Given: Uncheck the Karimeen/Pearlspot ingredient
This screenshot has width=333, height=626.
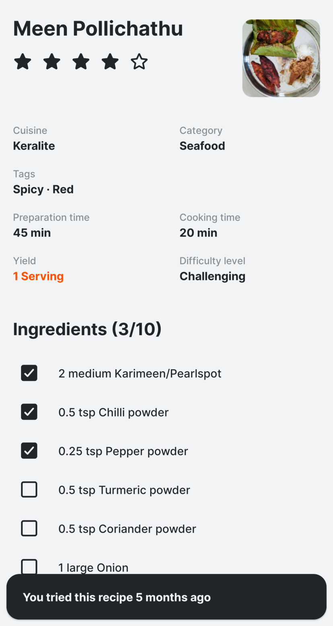Looking at the screenshot, I should (29, 373).
